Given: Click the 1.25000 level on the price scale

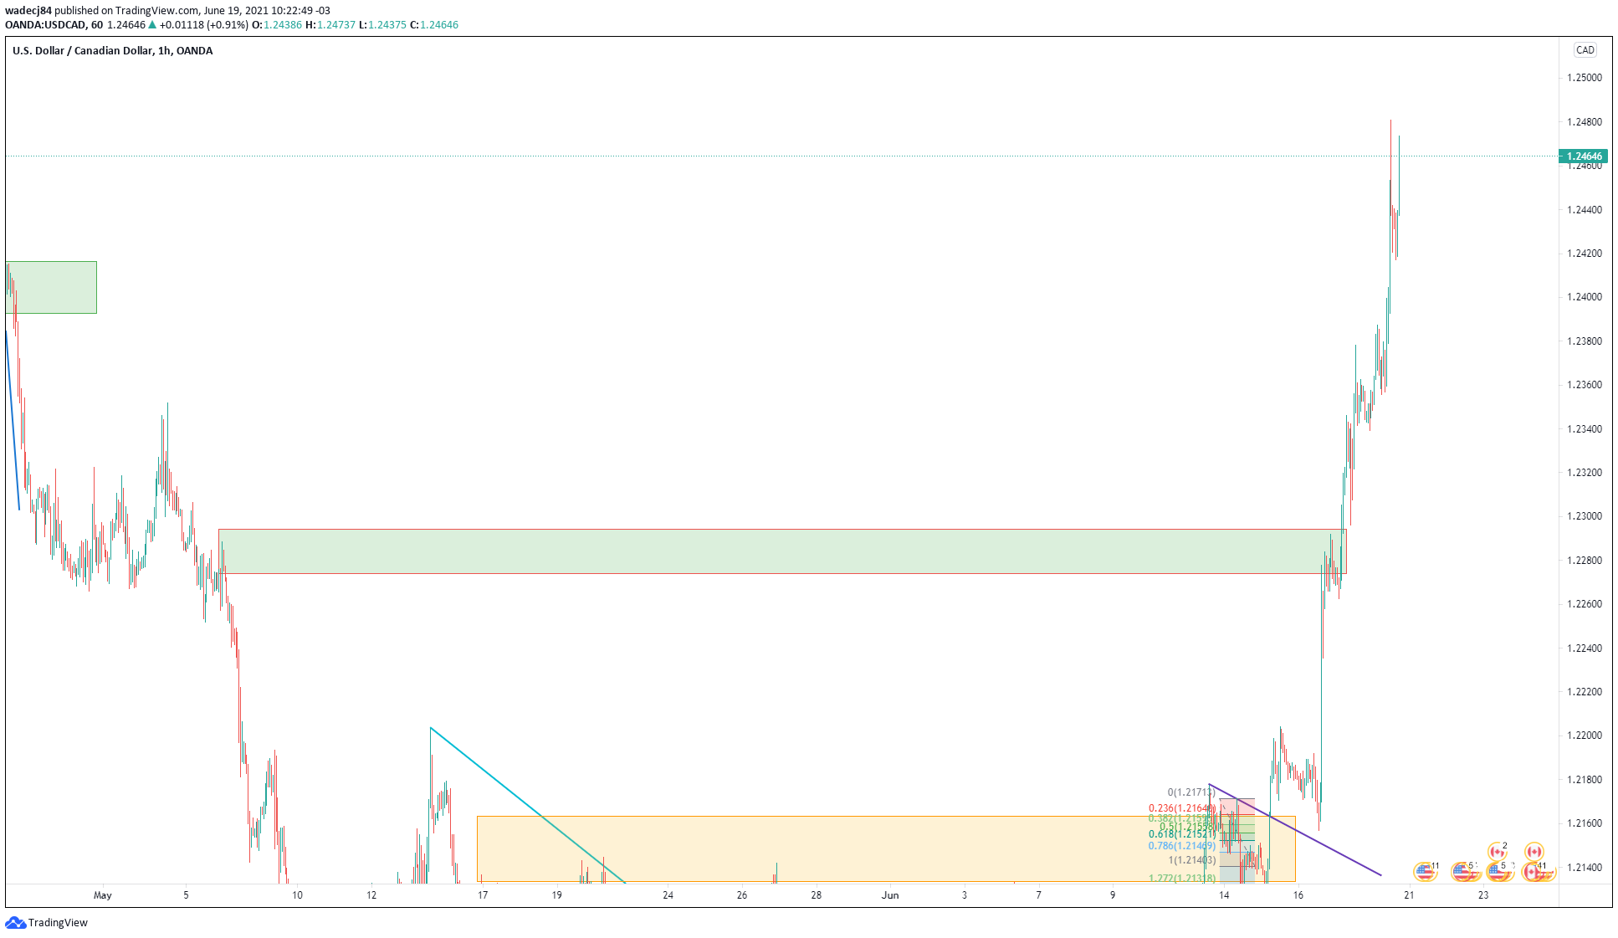Looking at the screenshot, I should 1584,78.
